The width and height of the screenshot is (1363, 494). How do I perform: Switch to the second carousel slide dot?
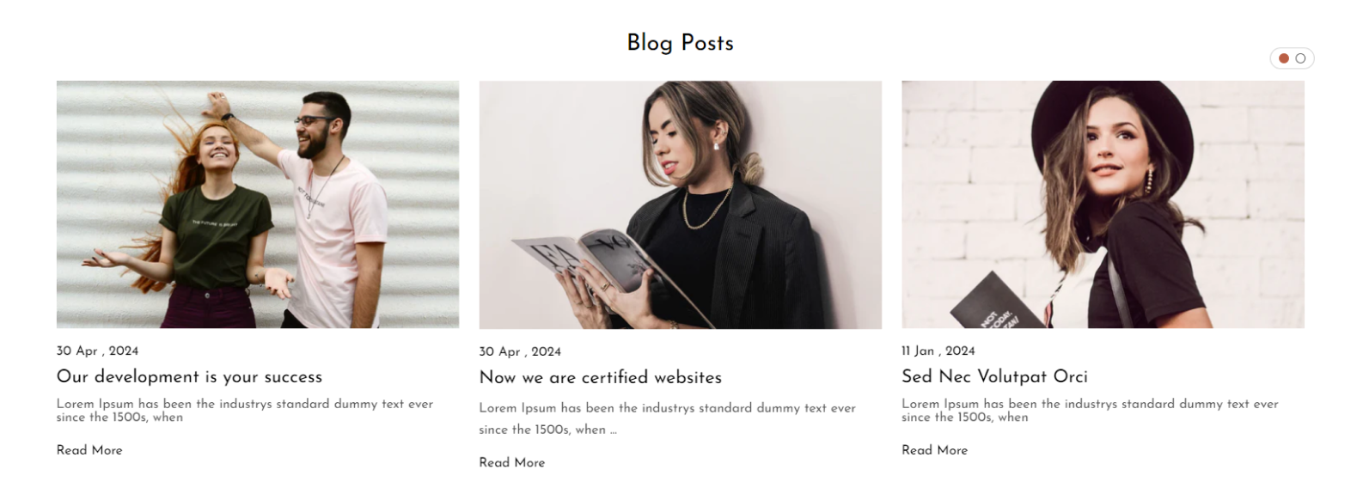pos(1300,58)
